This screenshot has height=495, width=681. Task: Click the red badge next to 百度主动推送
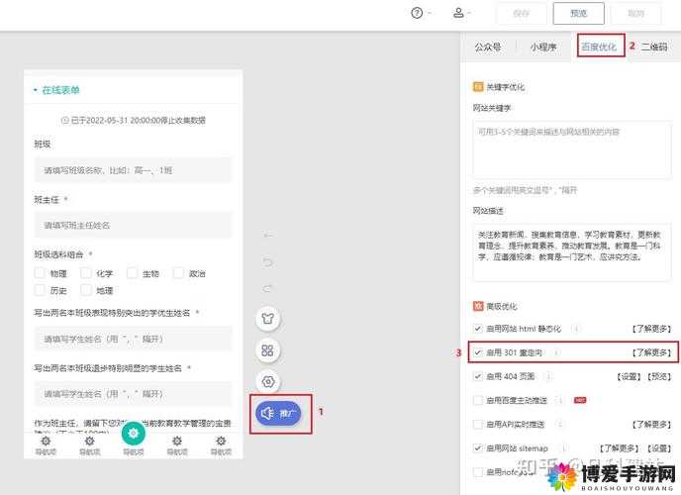(580, 400)
